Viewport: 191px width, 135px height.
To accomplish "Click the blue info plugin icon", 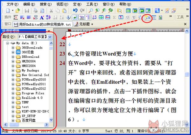I will pos(68,17).
